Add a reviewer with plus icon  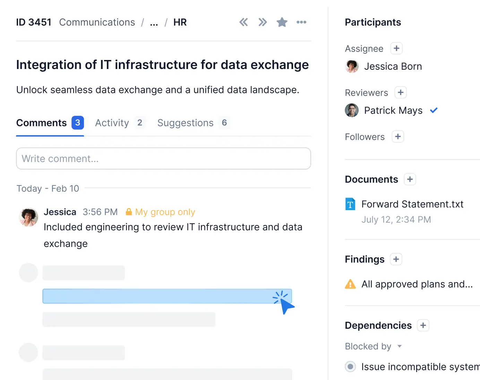401,93
